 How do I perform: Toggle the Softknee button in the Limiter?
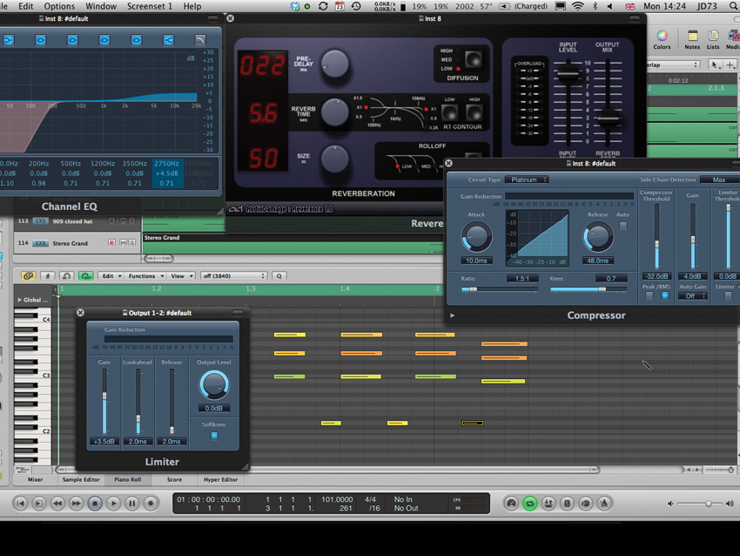(214, 436)
